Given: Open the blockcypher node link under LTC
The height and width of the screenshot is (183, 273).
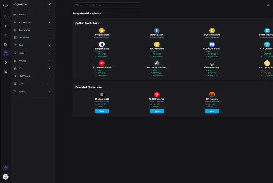Looking at the screenshot, I should (x=159, y=38).
